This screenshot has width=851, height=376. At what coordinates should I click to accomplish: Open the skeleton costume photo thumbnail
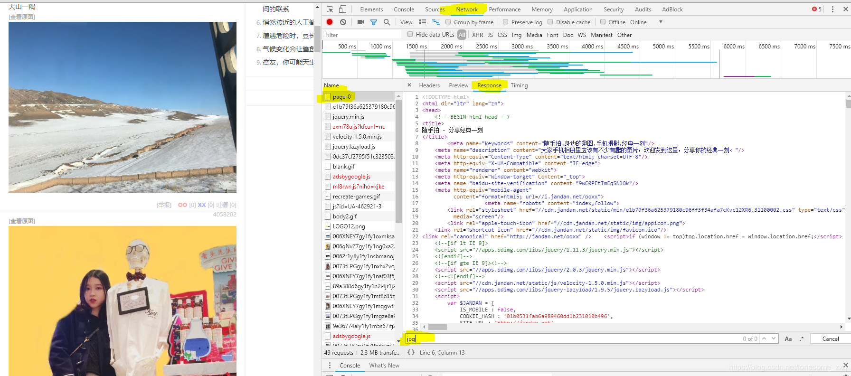pos(123,301)
